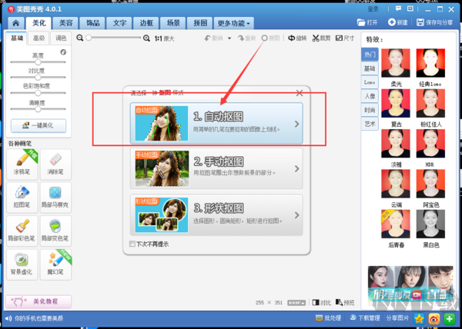Select the Lomo effects category
The image size is (462, 329).
pos(370,82)
